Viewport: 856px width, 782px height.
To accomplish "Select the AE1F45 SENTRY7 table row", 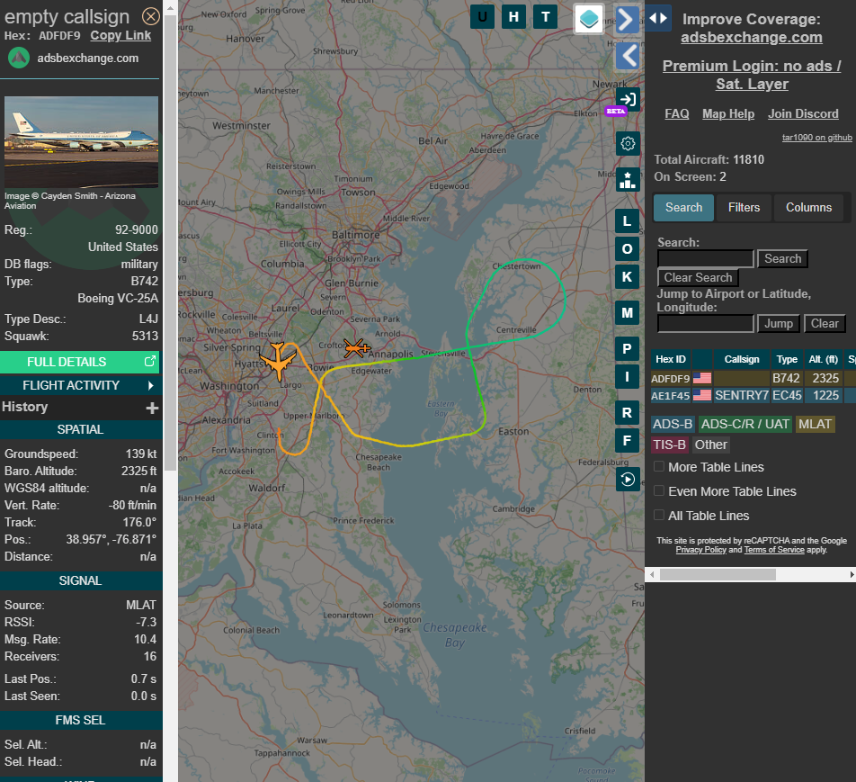I will point(753,395).
